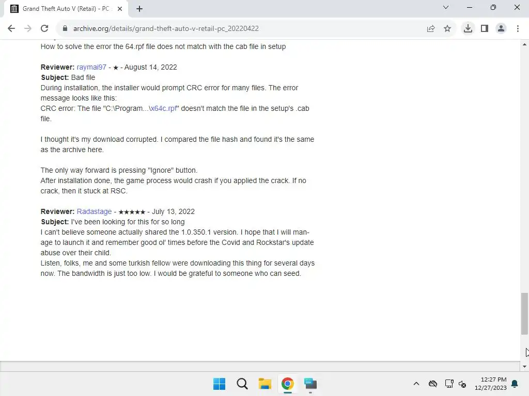Click scrollbar up arrow
The image size is (529, 396).
click(524, 44)
